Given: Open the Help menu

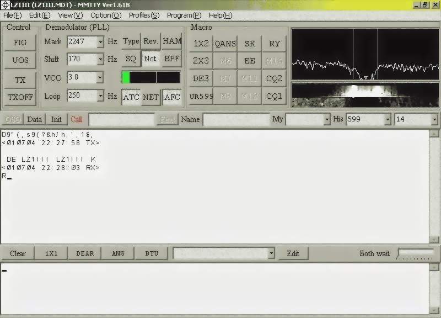Looking at the screenshot, I should 220,15.
